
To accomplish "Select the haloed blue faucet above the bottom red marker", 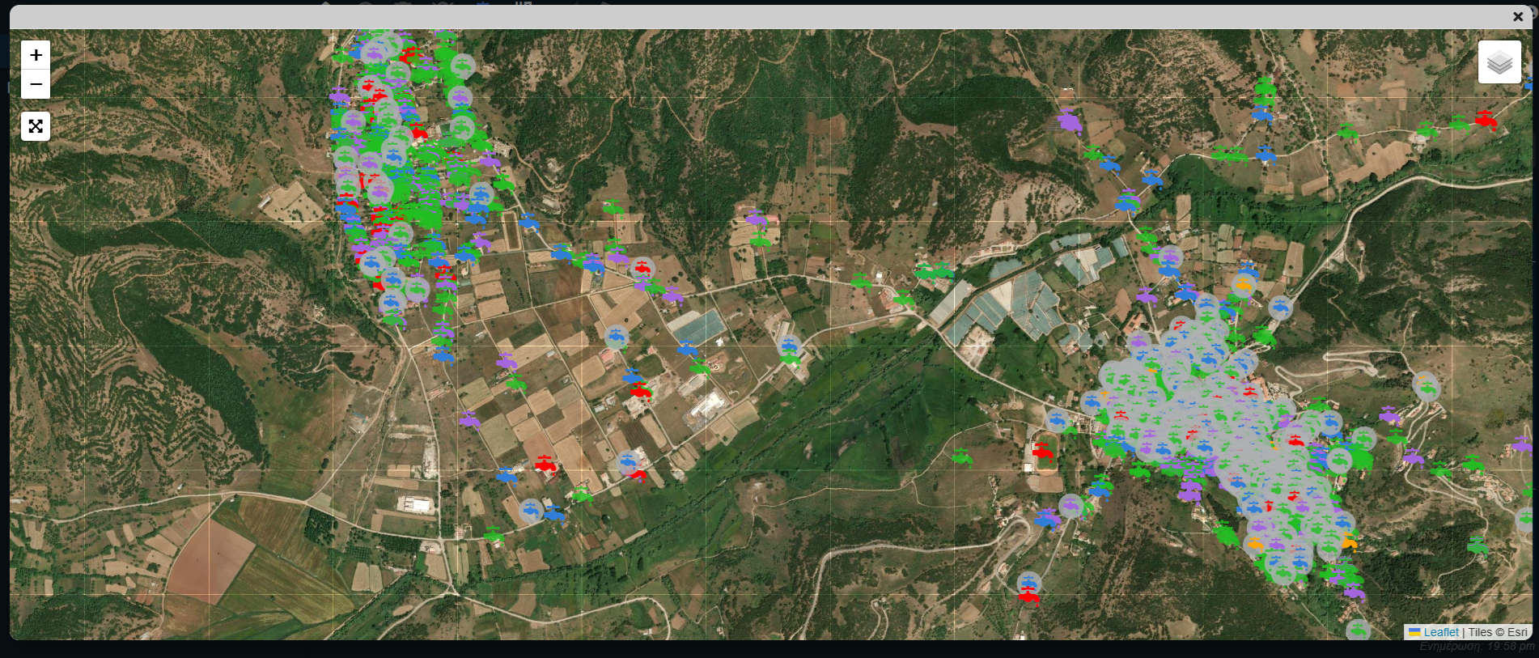I will coord(1028,582).
